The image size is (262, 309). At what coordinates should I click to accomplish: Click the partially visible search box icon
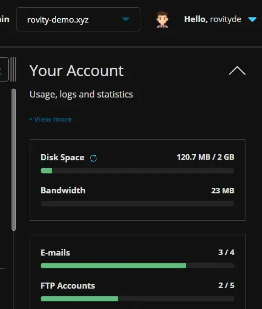pos(4,69)
